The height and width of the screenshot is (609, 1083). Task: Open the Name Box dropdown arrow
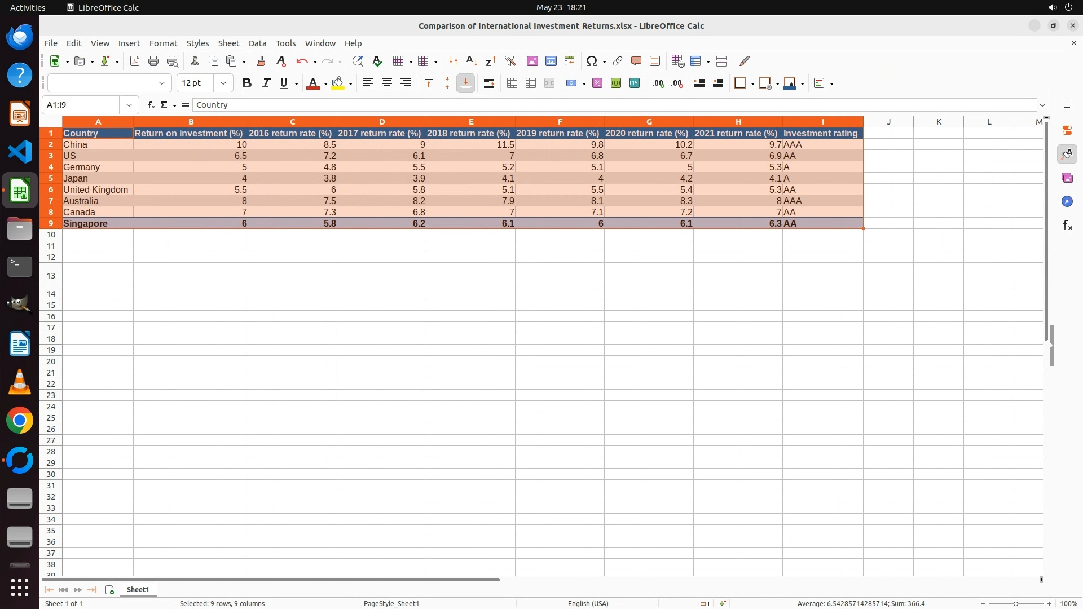(x=129, y=105)
